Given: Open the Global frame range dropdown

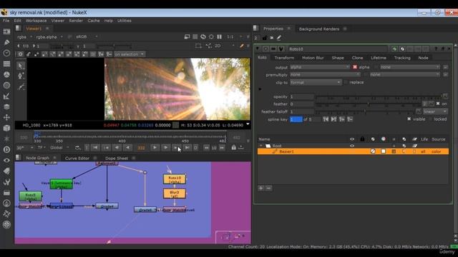Looking at the screenshot, I should pyautogui.click(x=59, y=148).
